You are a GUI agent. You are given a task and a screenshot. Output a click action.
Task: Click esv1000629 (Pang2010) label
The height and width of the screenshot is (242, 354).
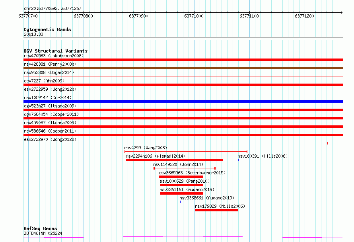(x=185, y=181)
